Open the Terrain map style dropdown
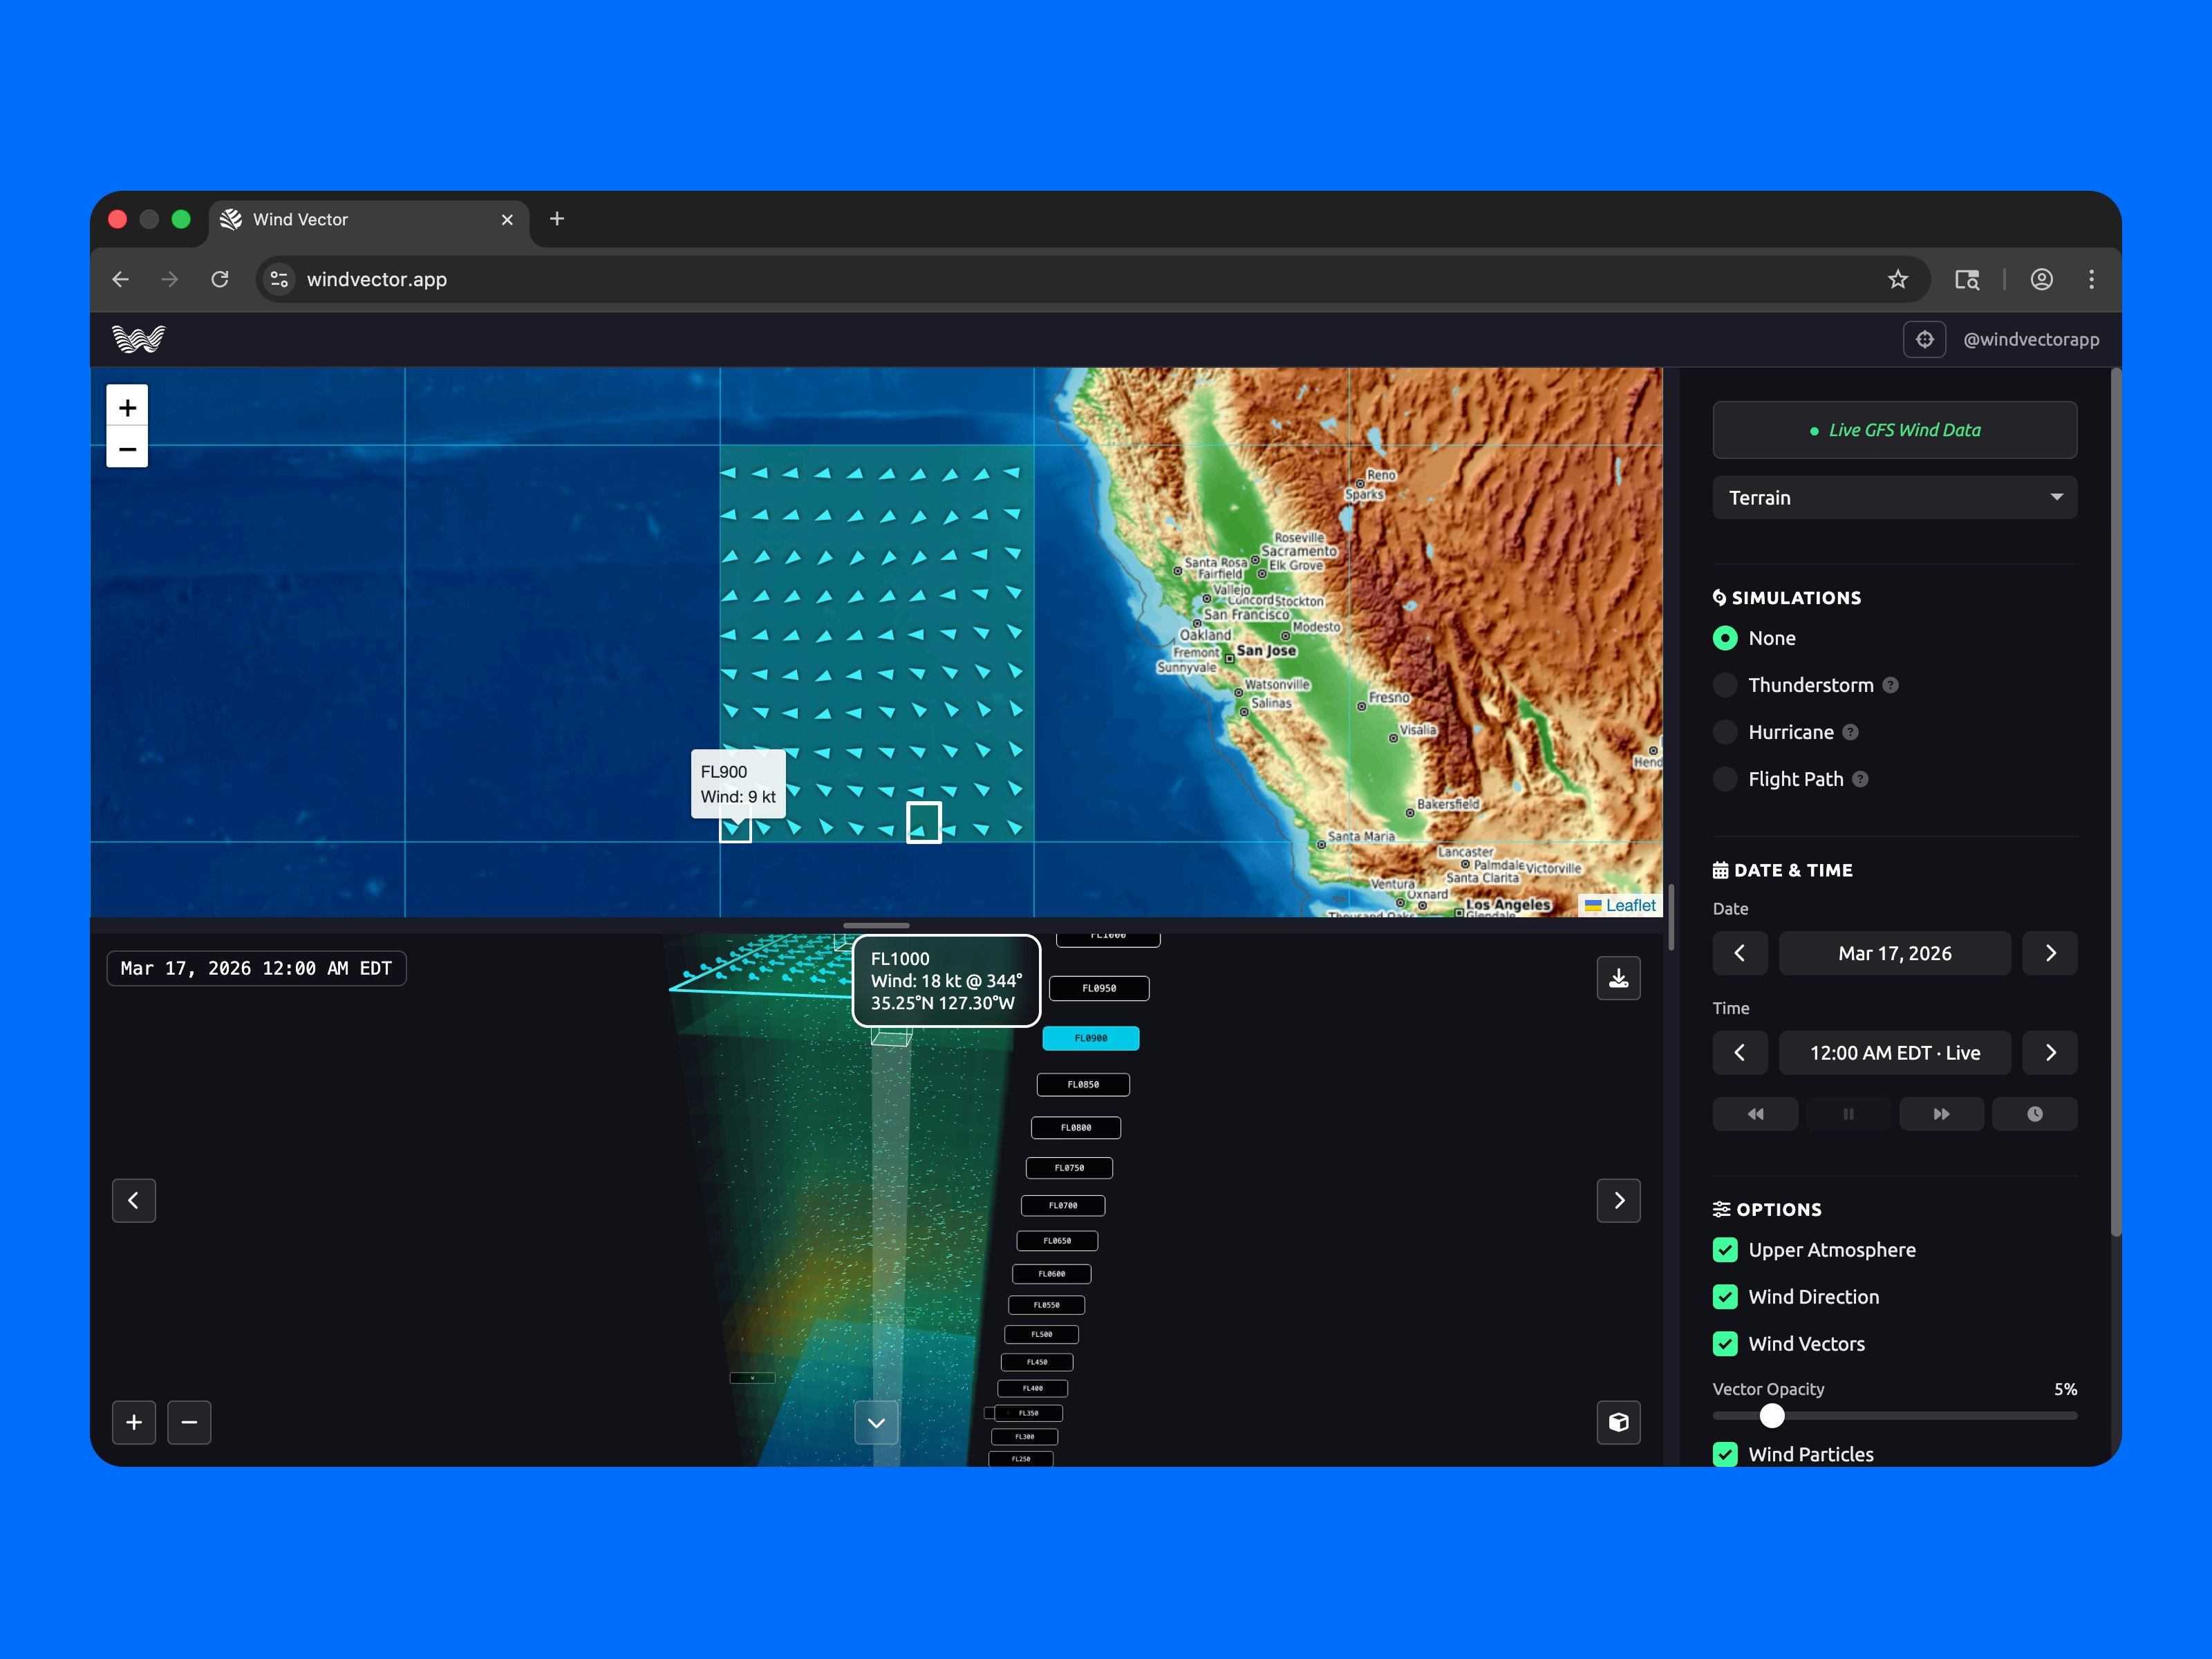The image size is (2212, 1659). (x=1894, y=498)
